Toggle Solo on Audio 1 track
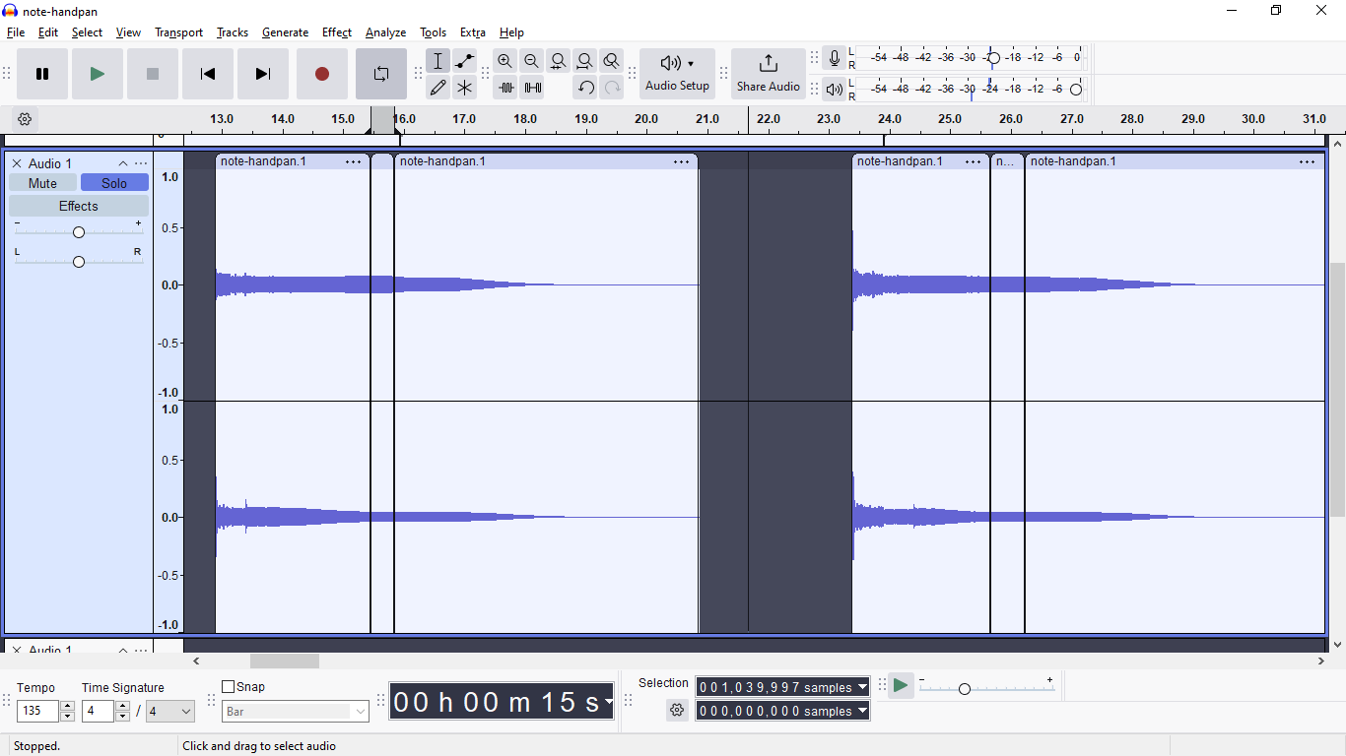This screenshot has height=756, width=1346. click(114, 183)
